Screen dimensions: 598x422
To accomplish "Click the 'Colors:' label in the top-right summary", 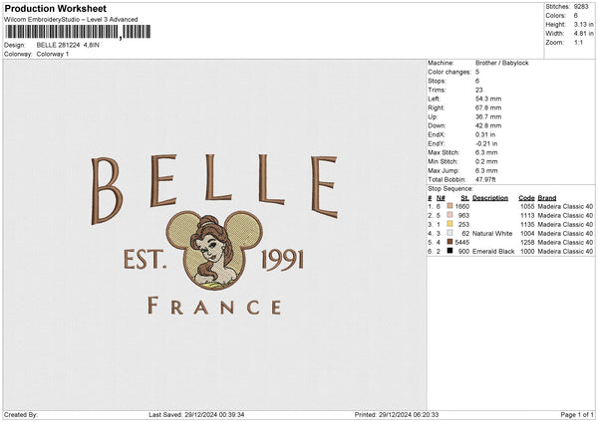I will pyautogui.click(x=556, y=16).
